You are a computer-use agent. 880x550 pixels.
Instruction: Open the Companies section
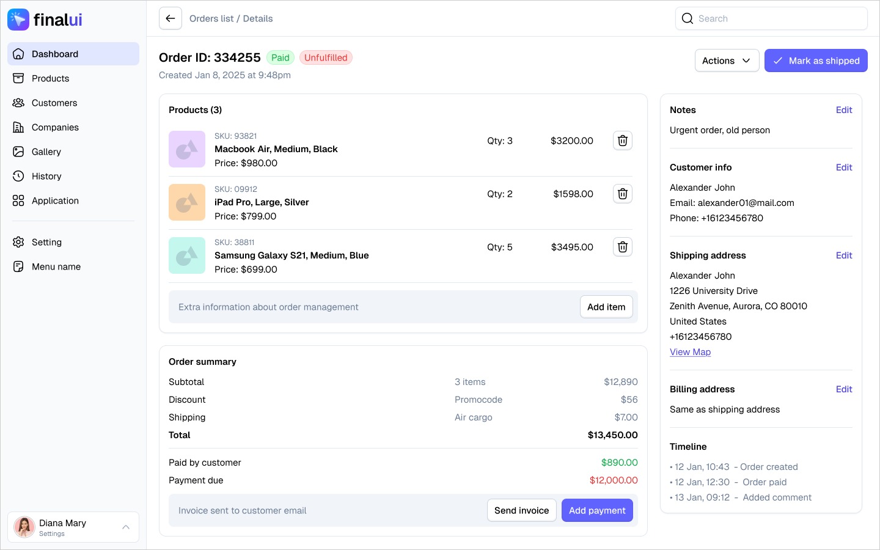pos(54,127)
